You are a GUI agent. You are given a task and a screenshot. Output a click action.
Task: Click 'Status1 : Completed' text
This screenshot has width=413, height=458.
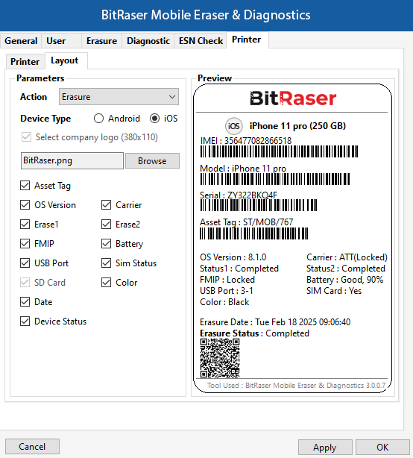click(239, 269)
